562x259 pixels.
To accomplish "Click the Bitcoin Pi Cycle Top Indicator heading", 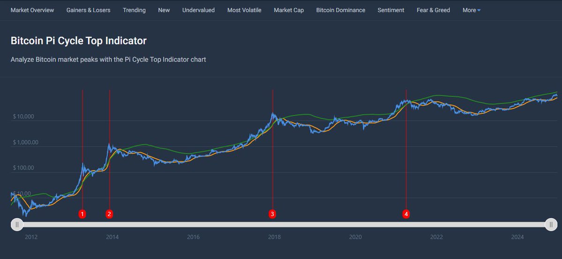I will [79, 41].
